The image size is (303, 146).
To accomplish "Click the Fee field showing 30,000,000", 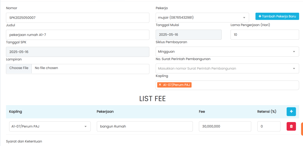I will tap(225, 126).
